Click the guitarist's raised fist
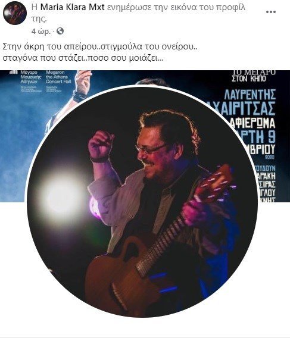This screenshot has height=338, width=290. 101,145
